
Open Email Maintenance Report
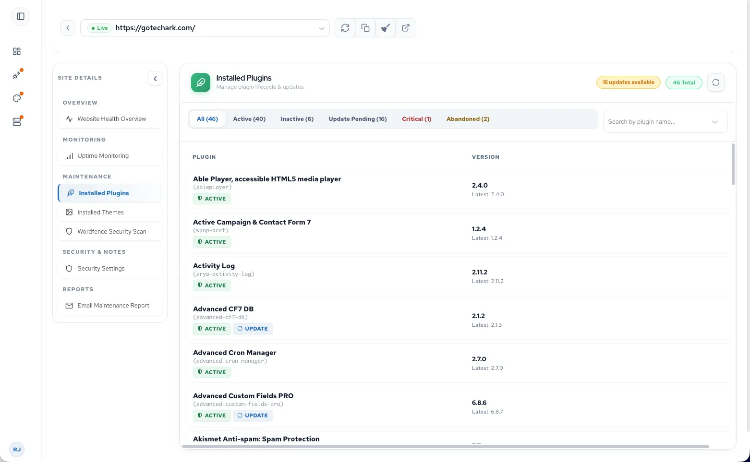pyautogui.click(x=110, y=306)
